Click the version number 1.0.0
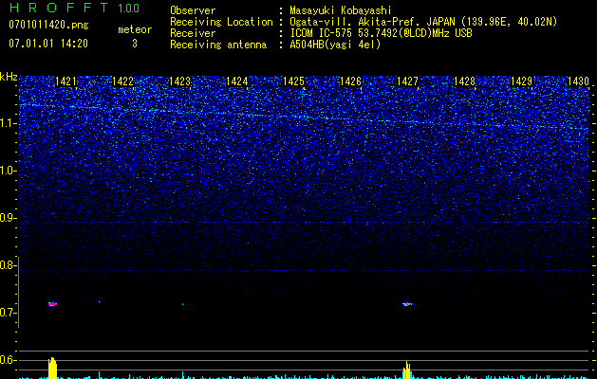 coord(129,8)
